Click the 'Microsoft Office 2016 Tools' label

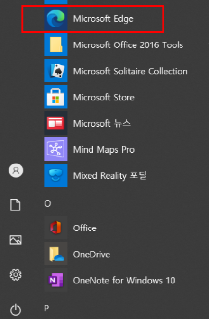[x=128, y=45]
